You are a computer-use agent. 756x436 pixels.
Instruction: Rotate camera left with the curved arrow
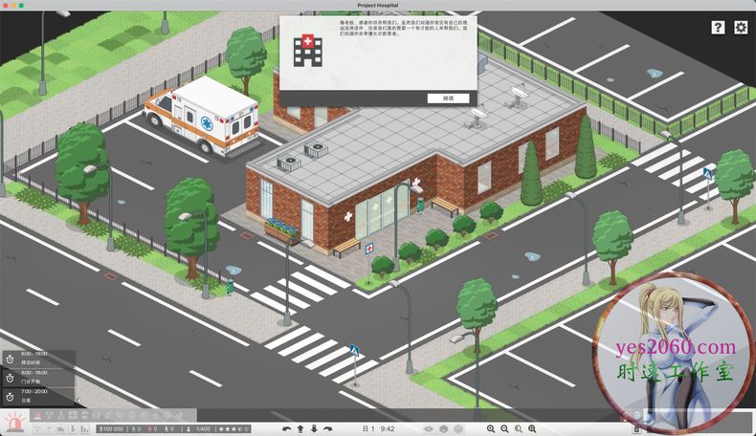[x=286, y=429]
